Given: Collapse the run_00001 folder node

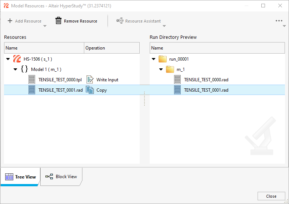Looking at the screenshot, I should [x=154, y=59].
